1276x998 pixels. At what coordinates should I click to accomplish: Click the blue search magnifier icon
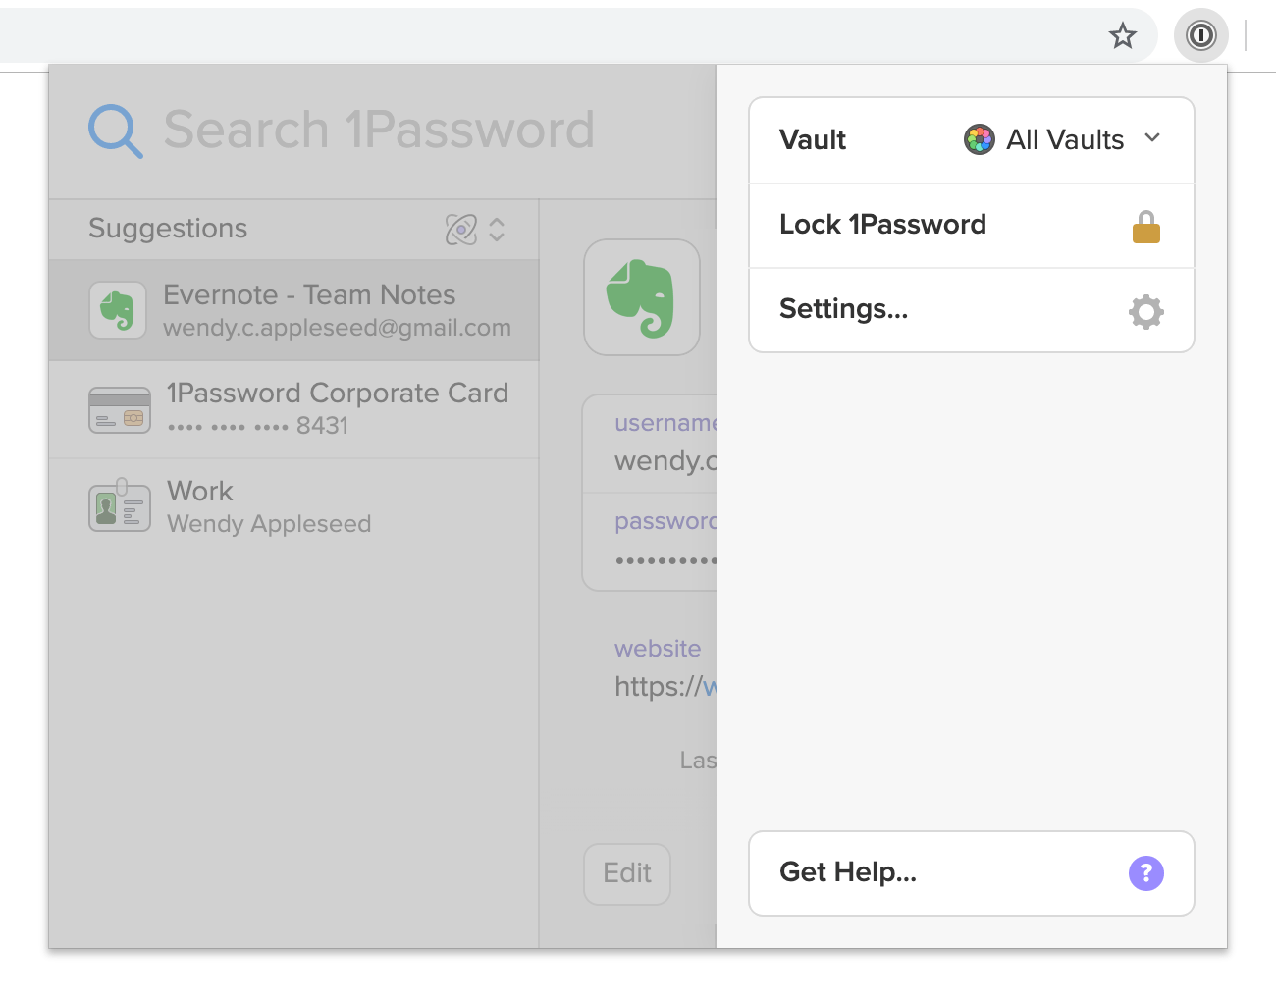(x=116, y=131)
